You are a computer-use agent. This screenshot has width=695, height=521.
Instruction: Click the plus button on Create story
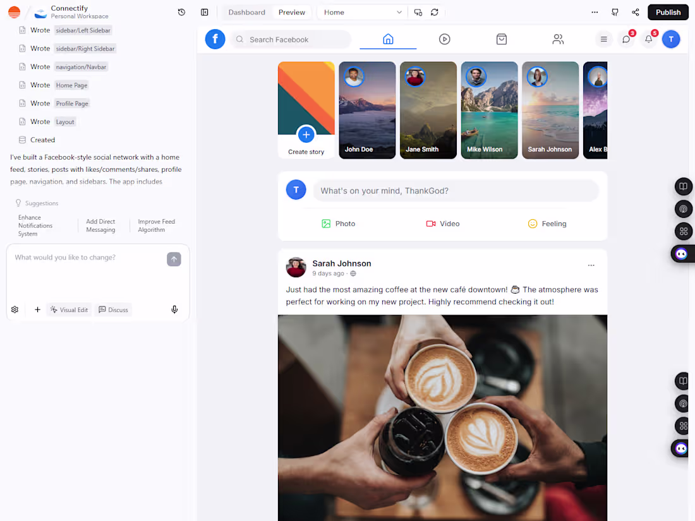coord(306,135)
